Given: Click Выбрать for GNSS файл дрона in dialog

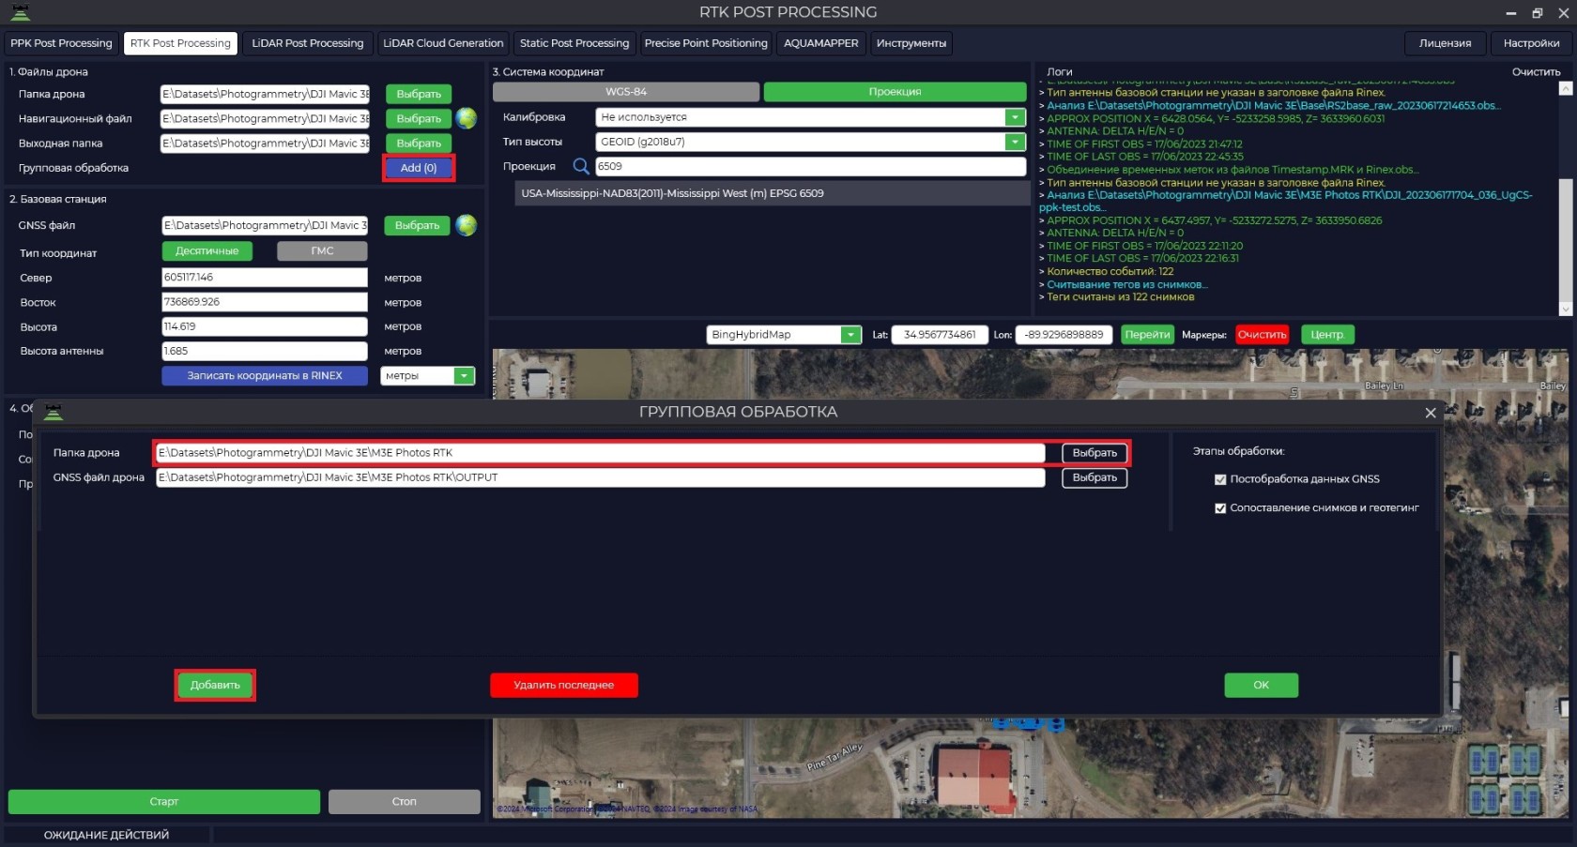Looking at the screenshot, I should tap(1095, 477).
